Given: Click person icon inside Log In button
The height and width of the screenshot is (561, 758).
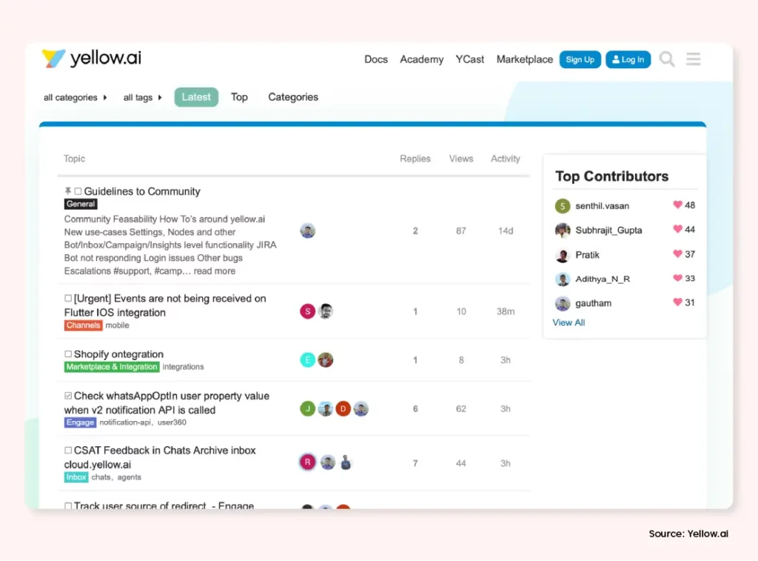Looking at the screenshot, I should pyautogui.click(x=615, y=59).
